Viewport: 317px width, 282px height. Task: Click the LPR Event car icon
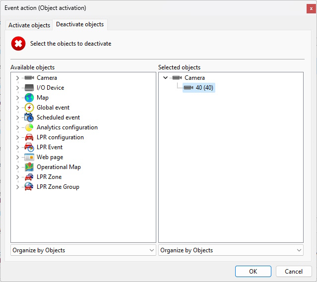pyautogui.click(x=29, y=147)
